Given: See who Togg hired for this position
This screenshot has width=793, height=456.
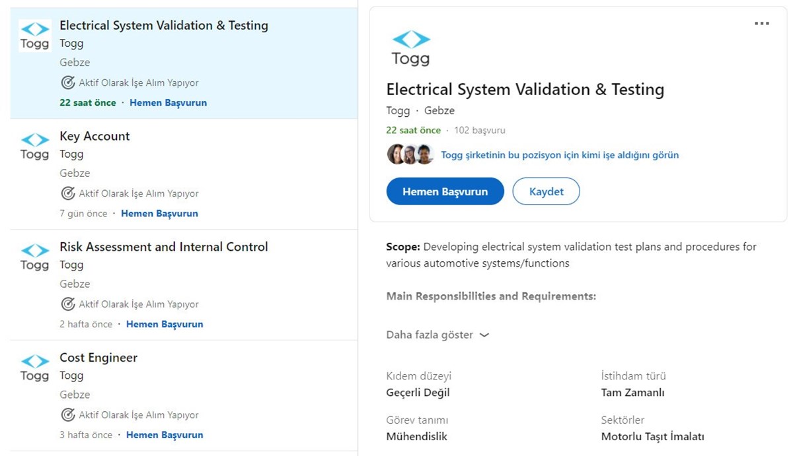Looking at the screenshot, I should click(x=560, y=155).
